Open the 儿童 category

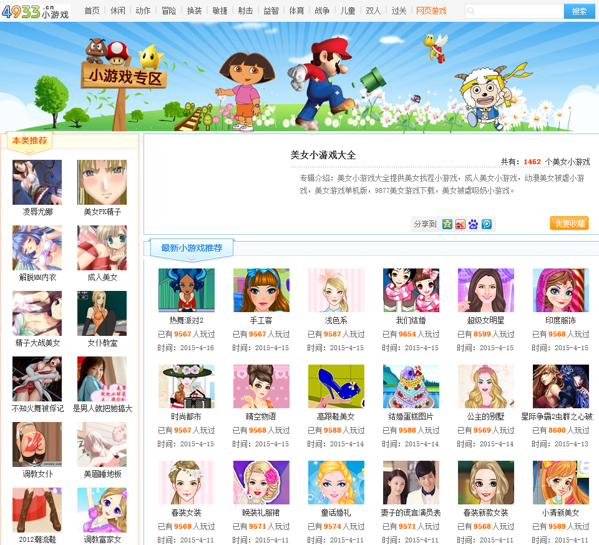[348, 11]
